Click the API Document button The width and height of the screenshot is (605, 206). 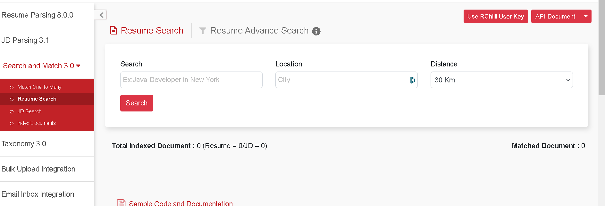tap(555, 16)
